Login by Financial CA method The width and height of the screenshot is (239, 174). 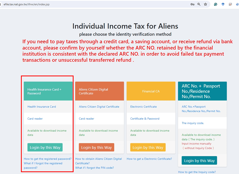coord(148,147)
